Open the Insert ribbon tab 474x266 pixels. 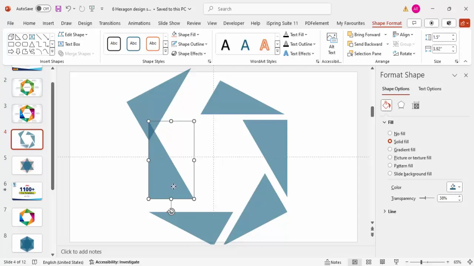coord(48,23)
